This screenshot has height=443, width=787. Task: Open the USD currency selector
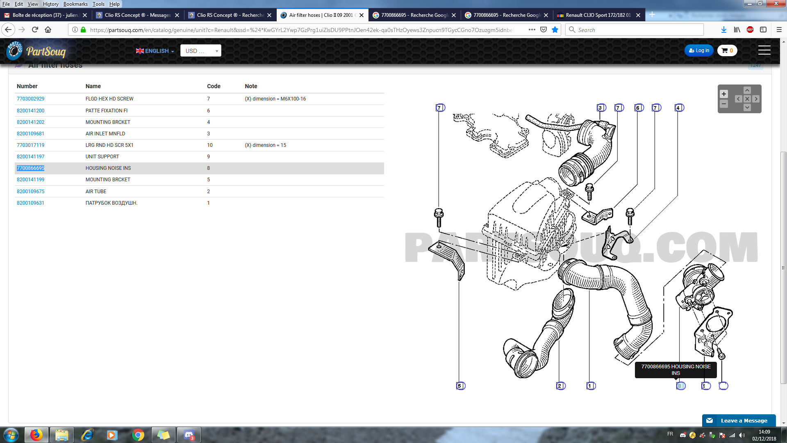[201, 51]
